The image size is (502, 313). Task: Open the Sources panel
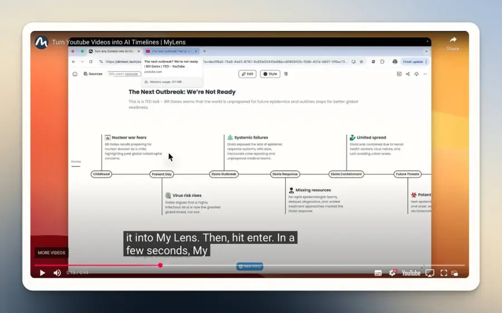point(93,74)
